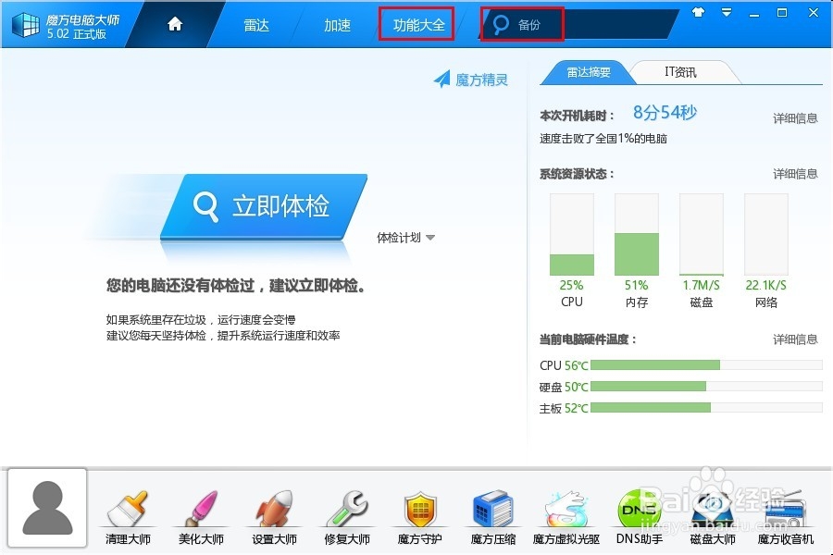Expand 体检计划 dropdown

point(406,238)
